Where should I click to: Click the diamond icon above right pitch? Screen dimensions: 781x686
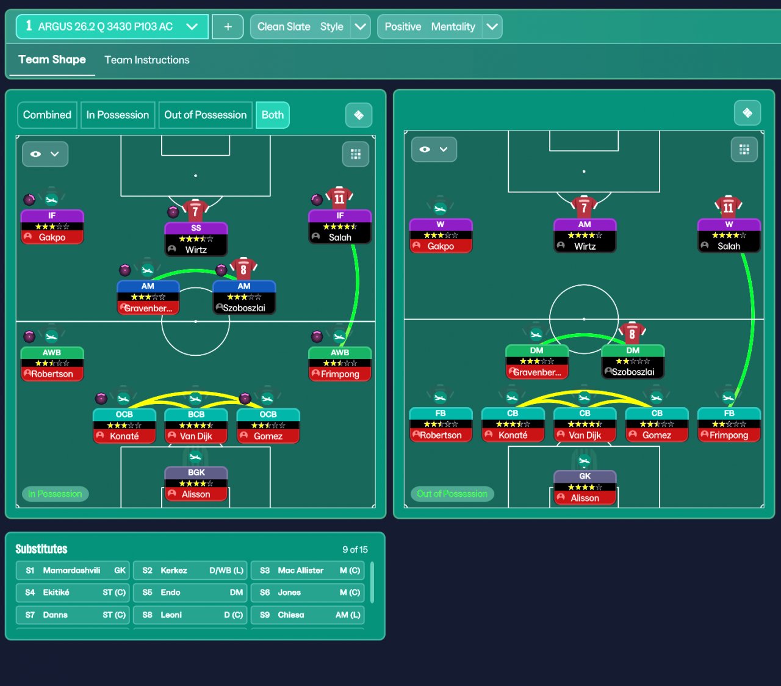pos(747,113)
